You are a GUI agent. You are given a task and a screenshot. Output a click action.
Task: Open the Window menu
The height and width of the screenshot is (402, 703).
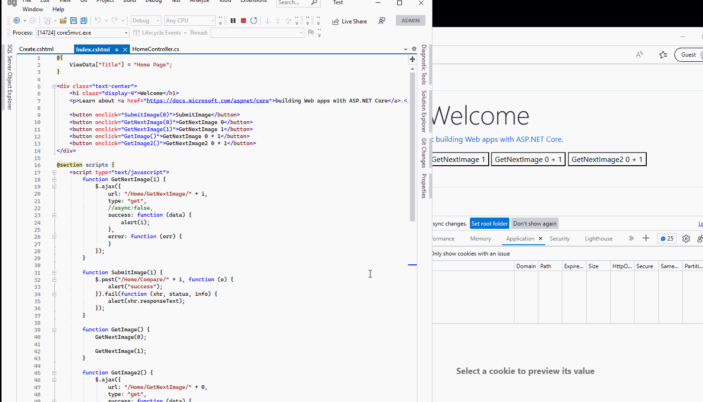pyautogui.click(x=33, y=9)
